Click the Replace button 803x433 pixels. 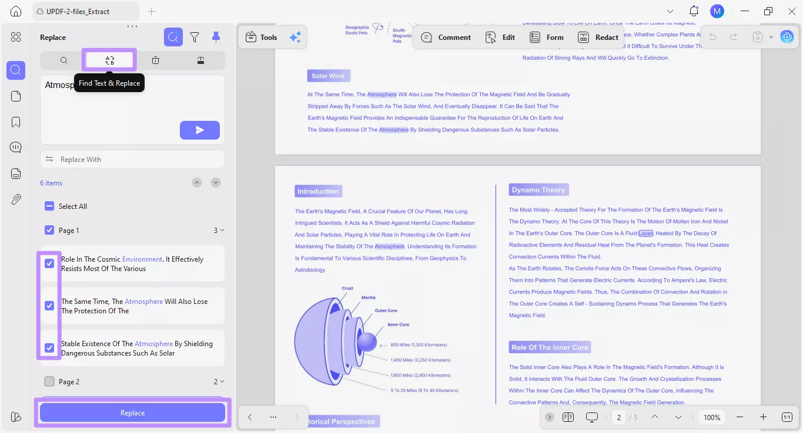click(x=132, y=412)
